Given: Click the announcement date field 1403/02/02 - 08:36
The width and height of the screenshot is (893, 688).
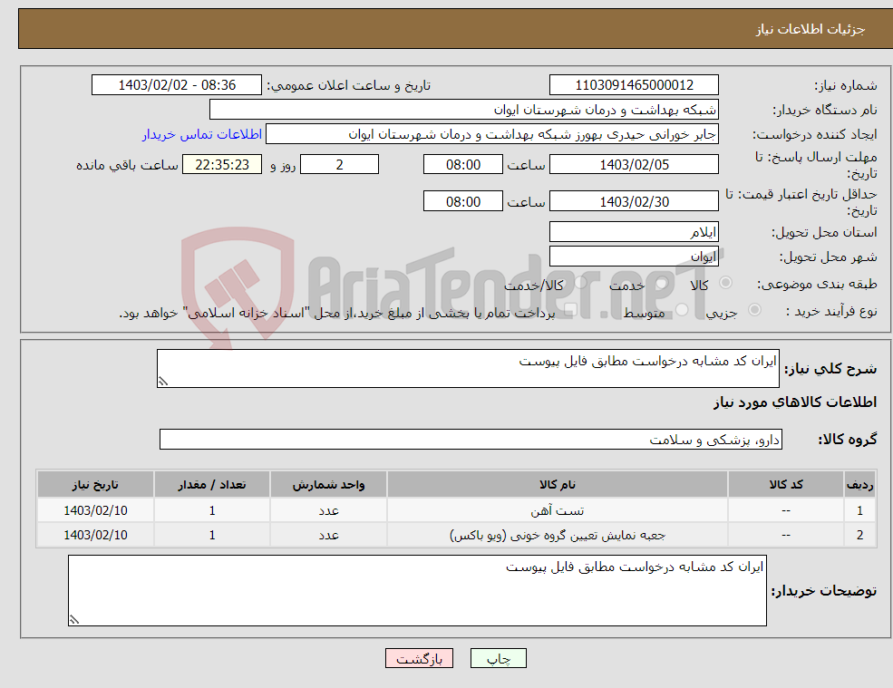Looking at the screenshot, I should 177,85.
